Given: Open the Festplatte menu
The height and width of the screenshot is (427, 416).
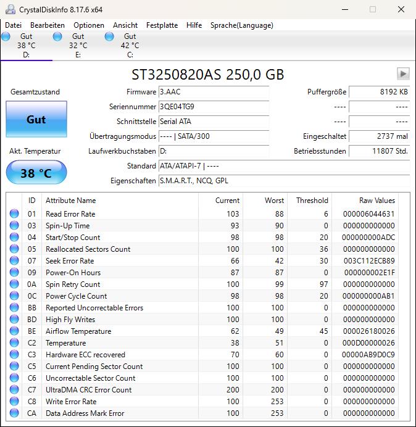Looking at the screenshot, I should [x=162, y=25].
